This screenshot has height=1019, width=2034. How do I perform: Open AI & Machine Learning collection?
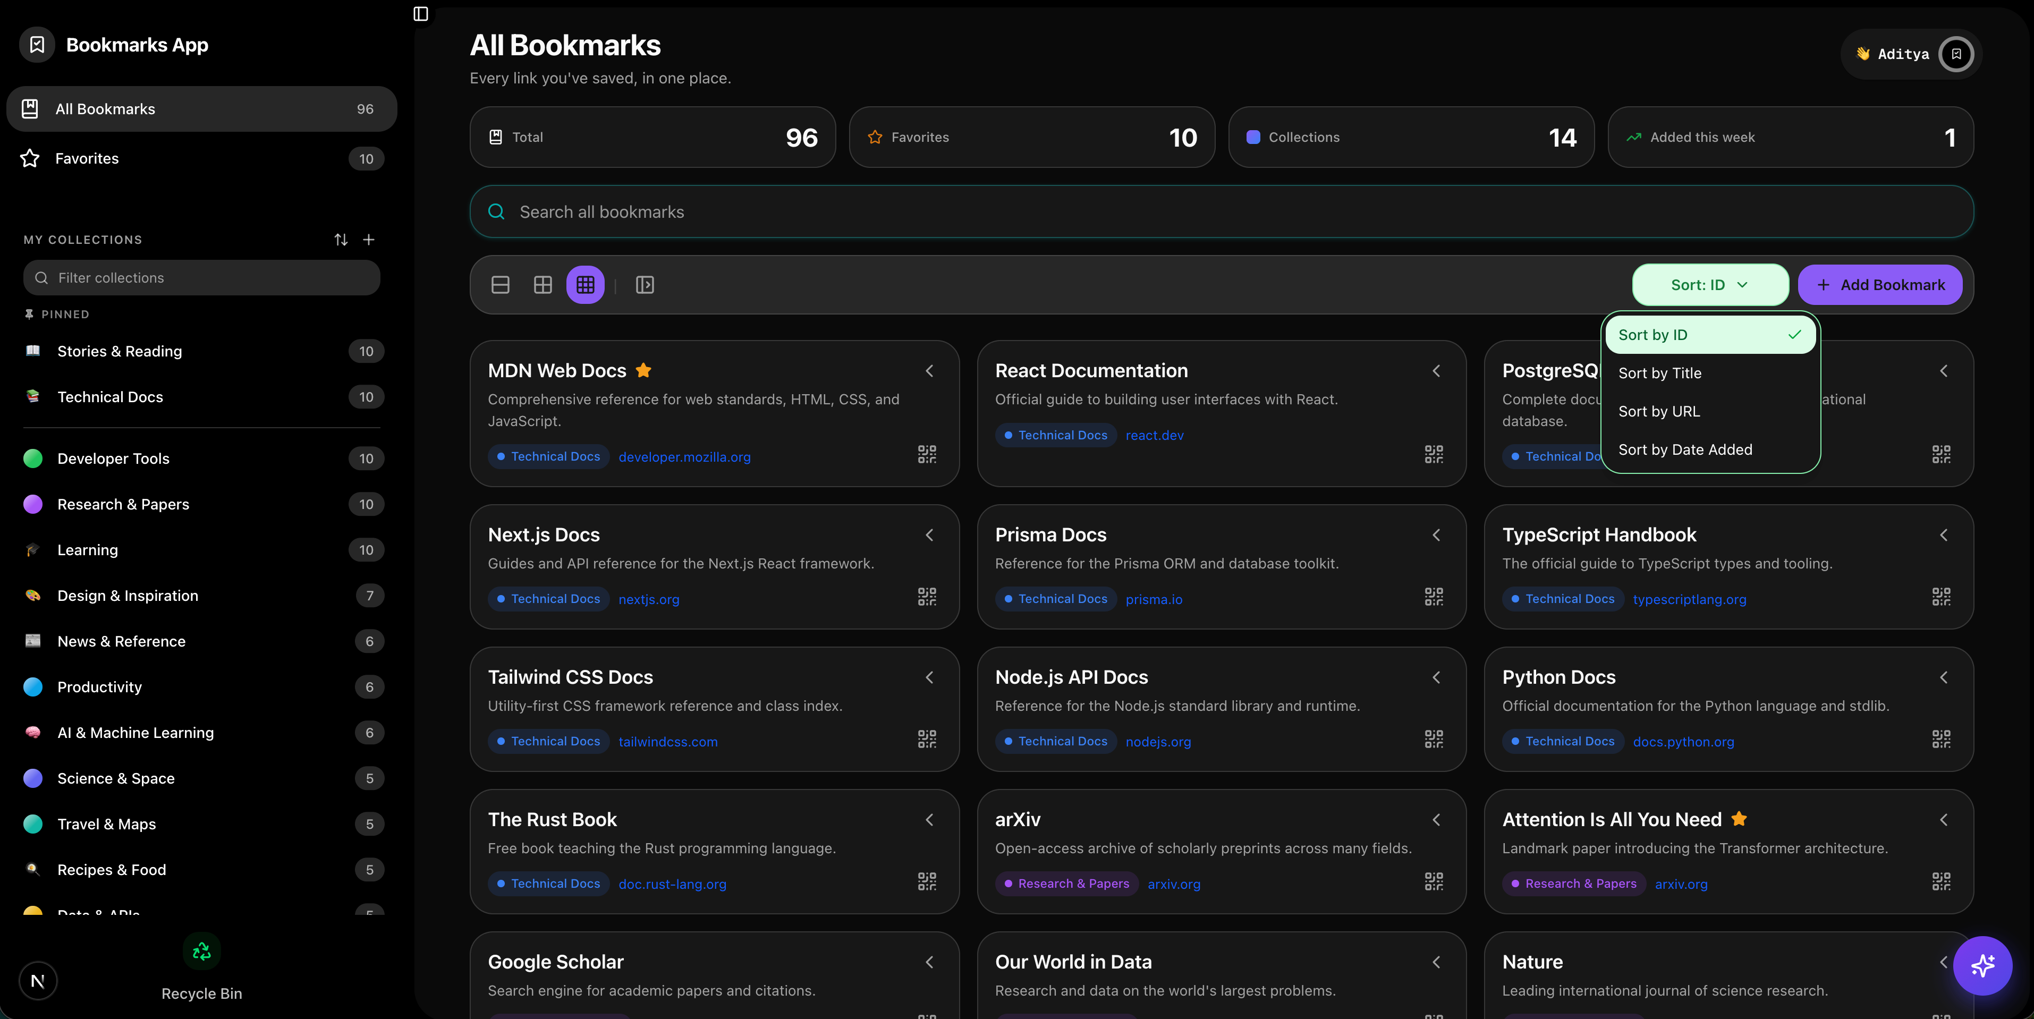201,733
